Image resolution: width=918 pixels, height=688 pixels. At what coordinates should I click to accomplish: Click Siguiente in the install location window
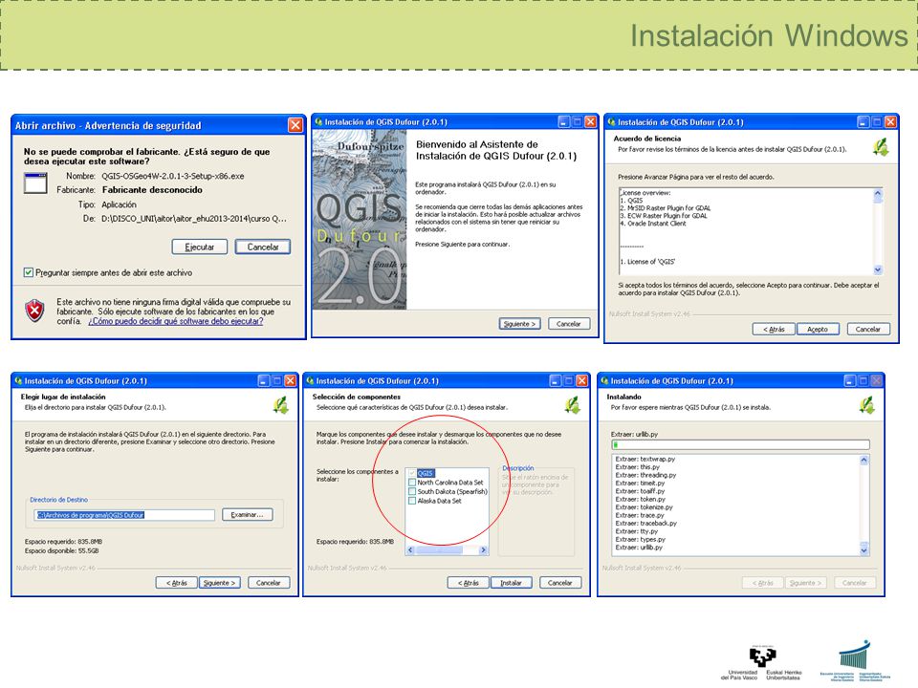pyautogui.click(x=220, y=583)
